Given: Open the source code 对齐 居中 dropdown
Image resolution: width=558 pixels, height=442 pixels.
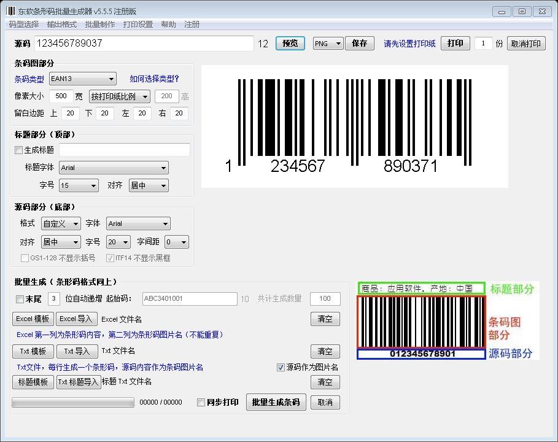Looking at the screenshot, I should 61,242.
